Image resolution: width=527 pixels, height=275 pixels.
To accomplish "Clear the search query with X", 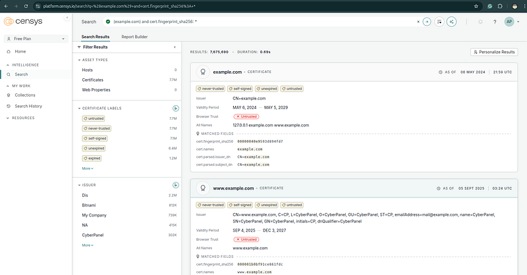I will point(418,22).
